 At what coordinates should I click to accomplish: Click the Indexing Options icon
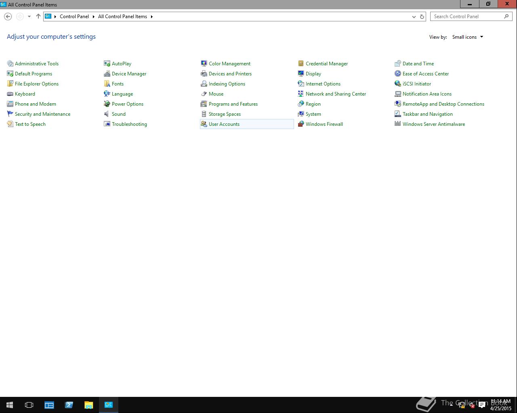pyautogui.click(x=204, y=84)
